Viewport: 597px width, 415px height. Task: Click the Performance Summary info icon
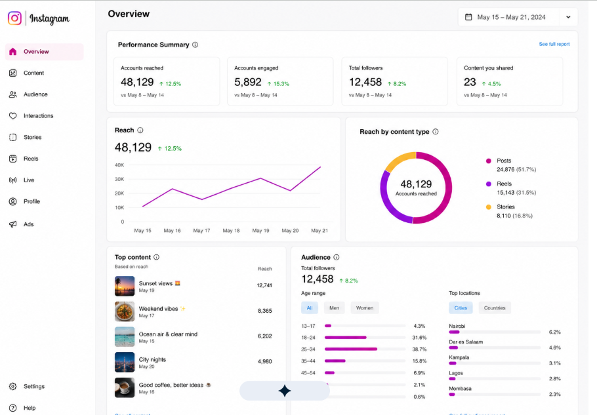click(196, 45)
